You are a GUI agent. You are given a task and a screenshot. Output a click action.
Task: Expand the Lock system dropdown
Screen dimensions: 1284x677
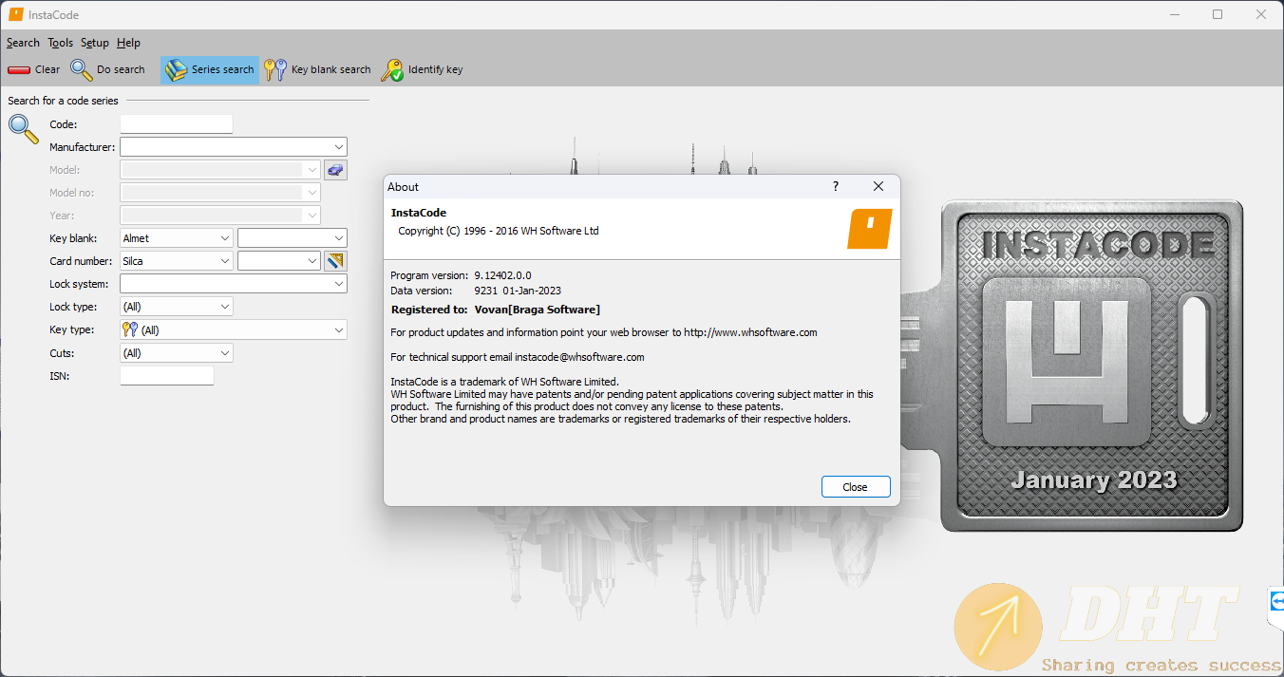pos(339,284)
